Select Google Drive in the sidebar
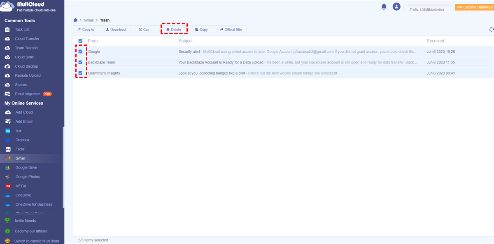 tap(26, 168)
